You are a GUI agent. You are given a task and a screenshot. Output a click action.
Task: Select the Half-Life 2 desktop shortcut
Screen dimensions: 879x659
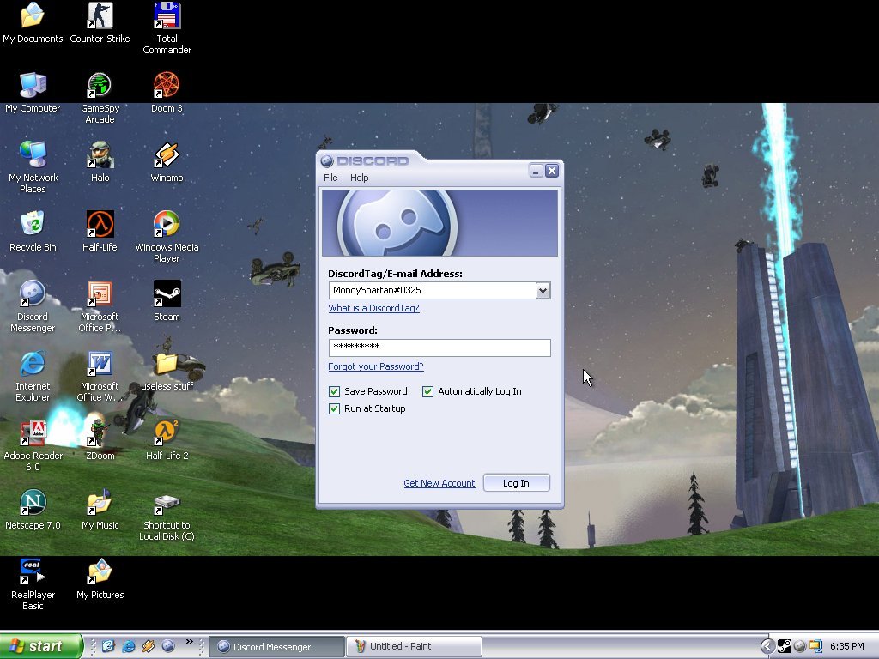167,440
